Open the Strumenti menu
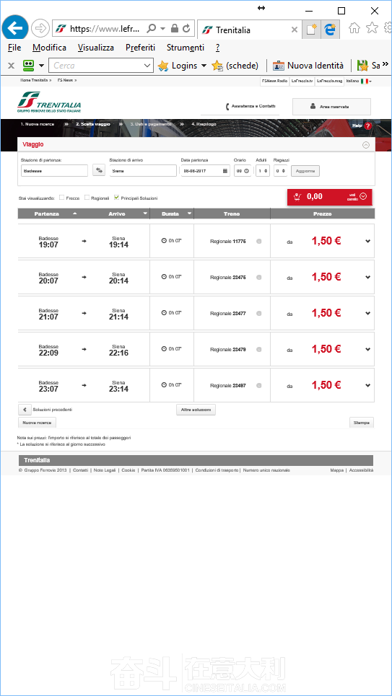The height and width of the screenshot is (696, 392). 186,48
